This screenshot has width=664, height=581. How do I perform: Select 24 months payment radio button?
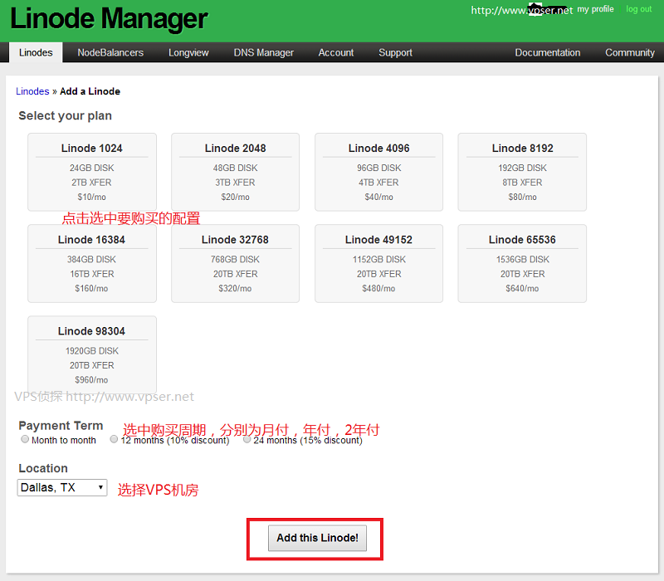tap(247, 439)
